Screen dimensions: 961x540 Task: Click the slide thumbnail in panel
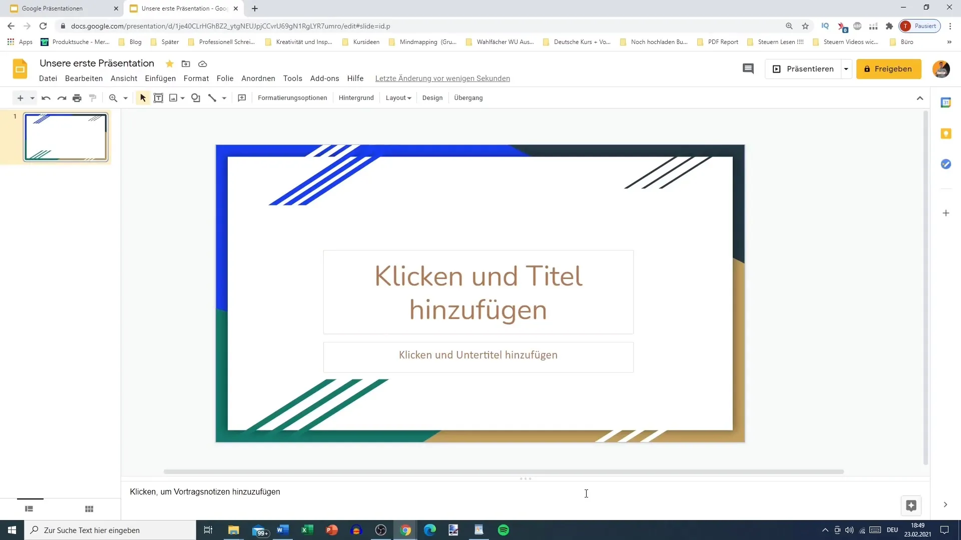tap(66, 136)
